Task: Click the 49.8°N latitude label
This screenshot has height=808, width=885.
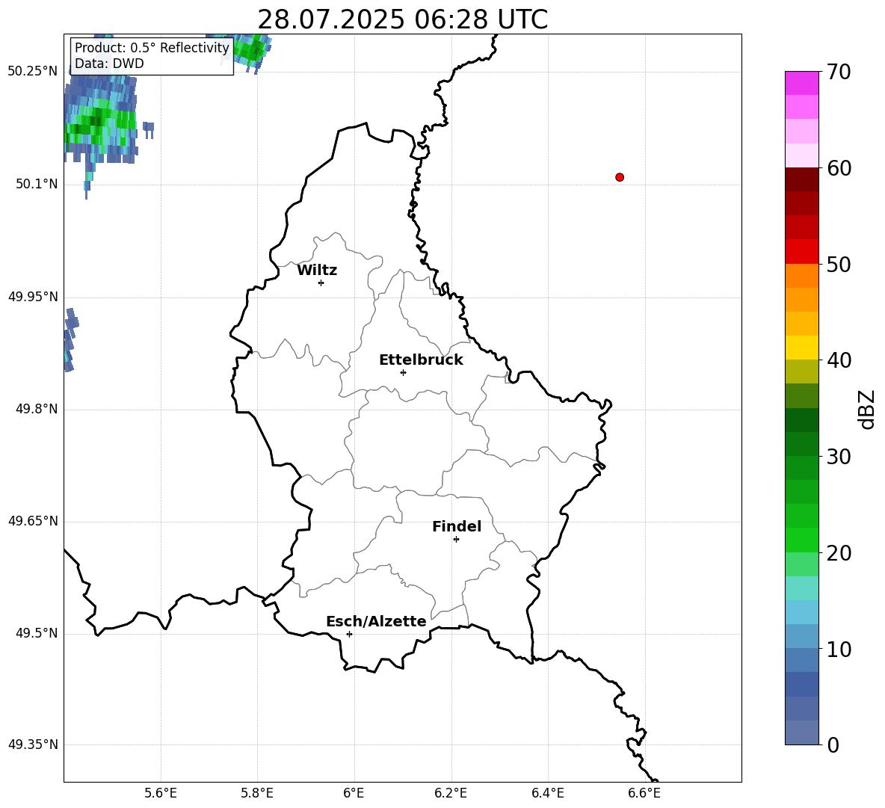Action: (x=37, y=409)
